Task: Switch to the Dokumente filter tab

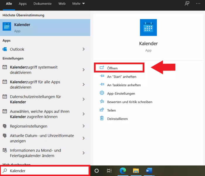Action: click(42, 4)
